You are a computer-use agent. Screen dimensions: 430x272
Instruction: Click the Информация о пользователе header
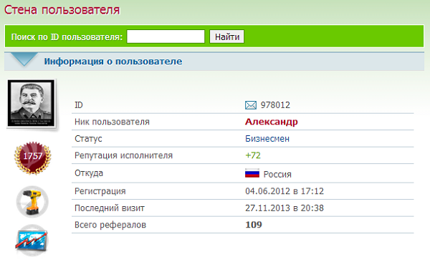[x=113, y=61]
